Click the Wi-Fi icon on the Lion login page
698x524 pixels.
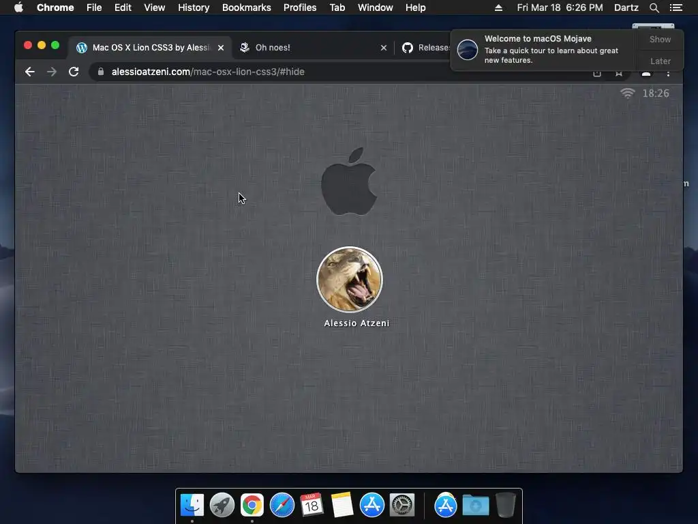point(628,93)
